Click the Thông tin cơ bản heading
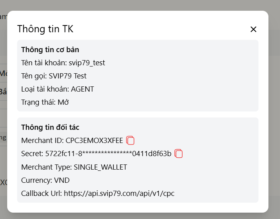Screen dimensions: 280x219 tap(50, 50)
